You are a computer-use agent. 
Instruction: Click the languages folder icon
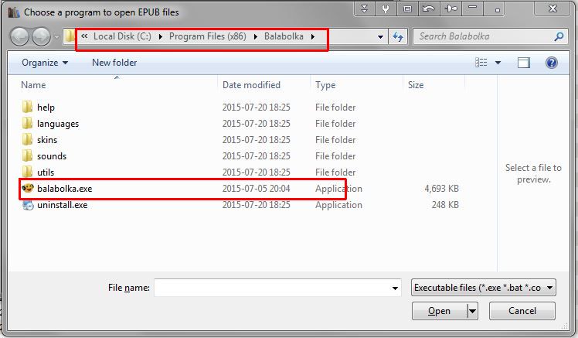pos(27,123)
